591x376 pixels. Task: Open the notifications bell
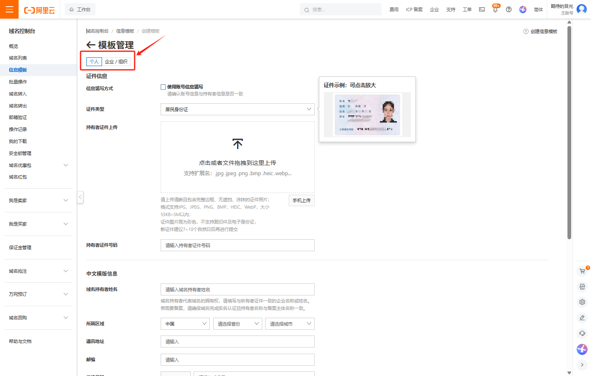(495, 10)
